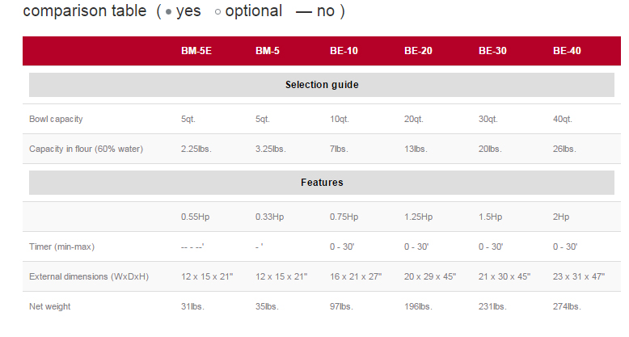Click the Selection guide section header
The height and width of the screenshot is (337, 629).
(x=322, y=85)
